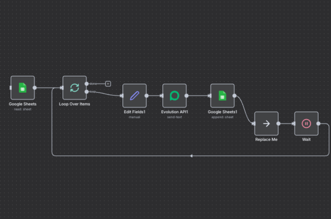Select the Edit Fields1 pencil node

pos(134,96)
